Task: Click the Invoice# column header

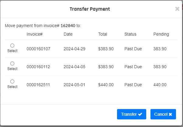Action: (35, 34)
